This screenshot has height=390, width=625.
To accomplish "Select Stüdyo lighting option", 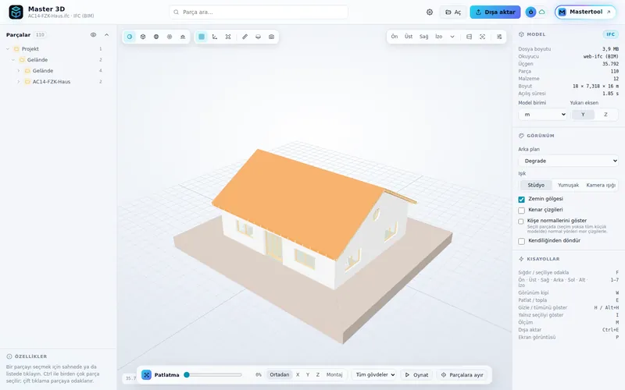I will pyautogui.click(x=536, y=185).
